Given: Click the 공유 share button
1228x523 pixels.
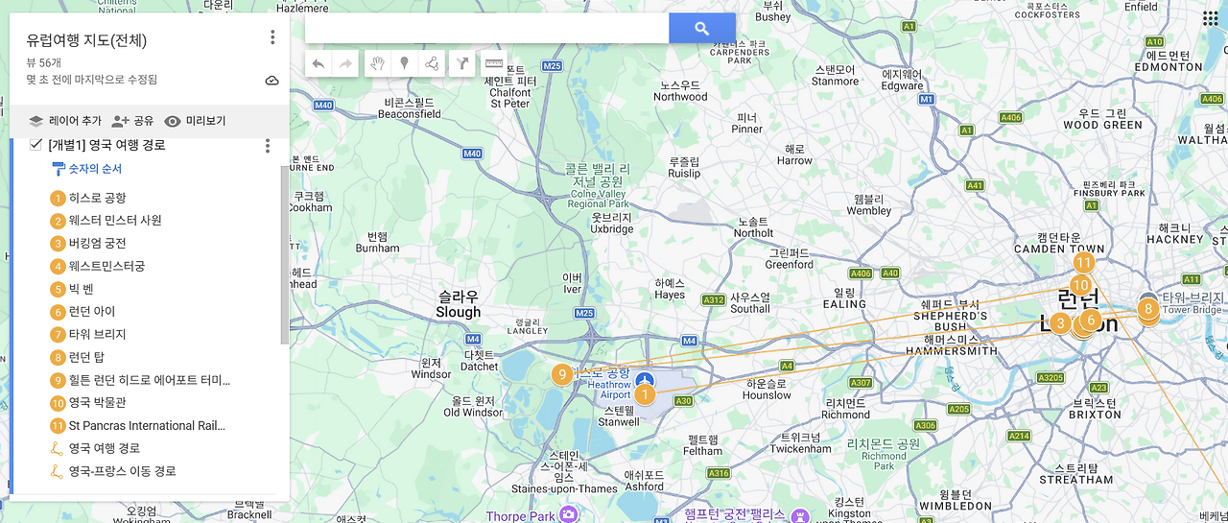Looking at the screenshot, I should pos(132,121).
